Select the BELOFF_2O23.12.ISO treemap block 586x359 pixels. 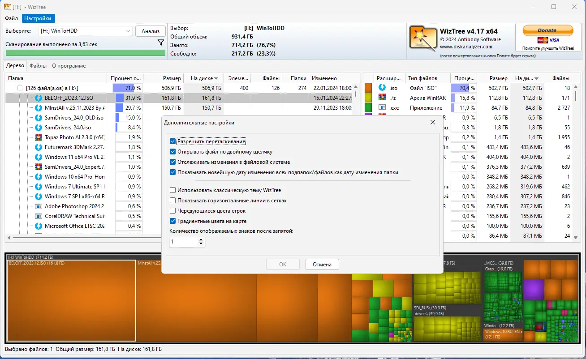(x=72, y=301)
